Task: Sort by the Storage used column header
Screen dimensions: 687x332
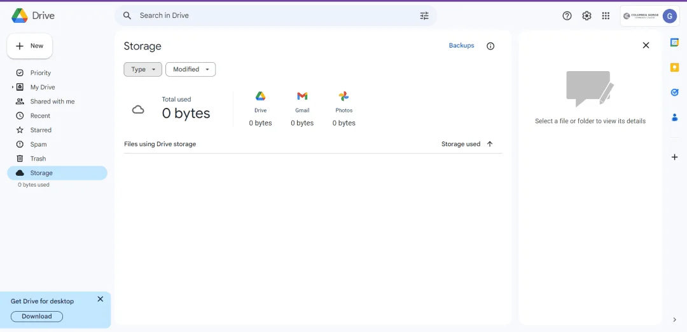Action: point(461,144)
